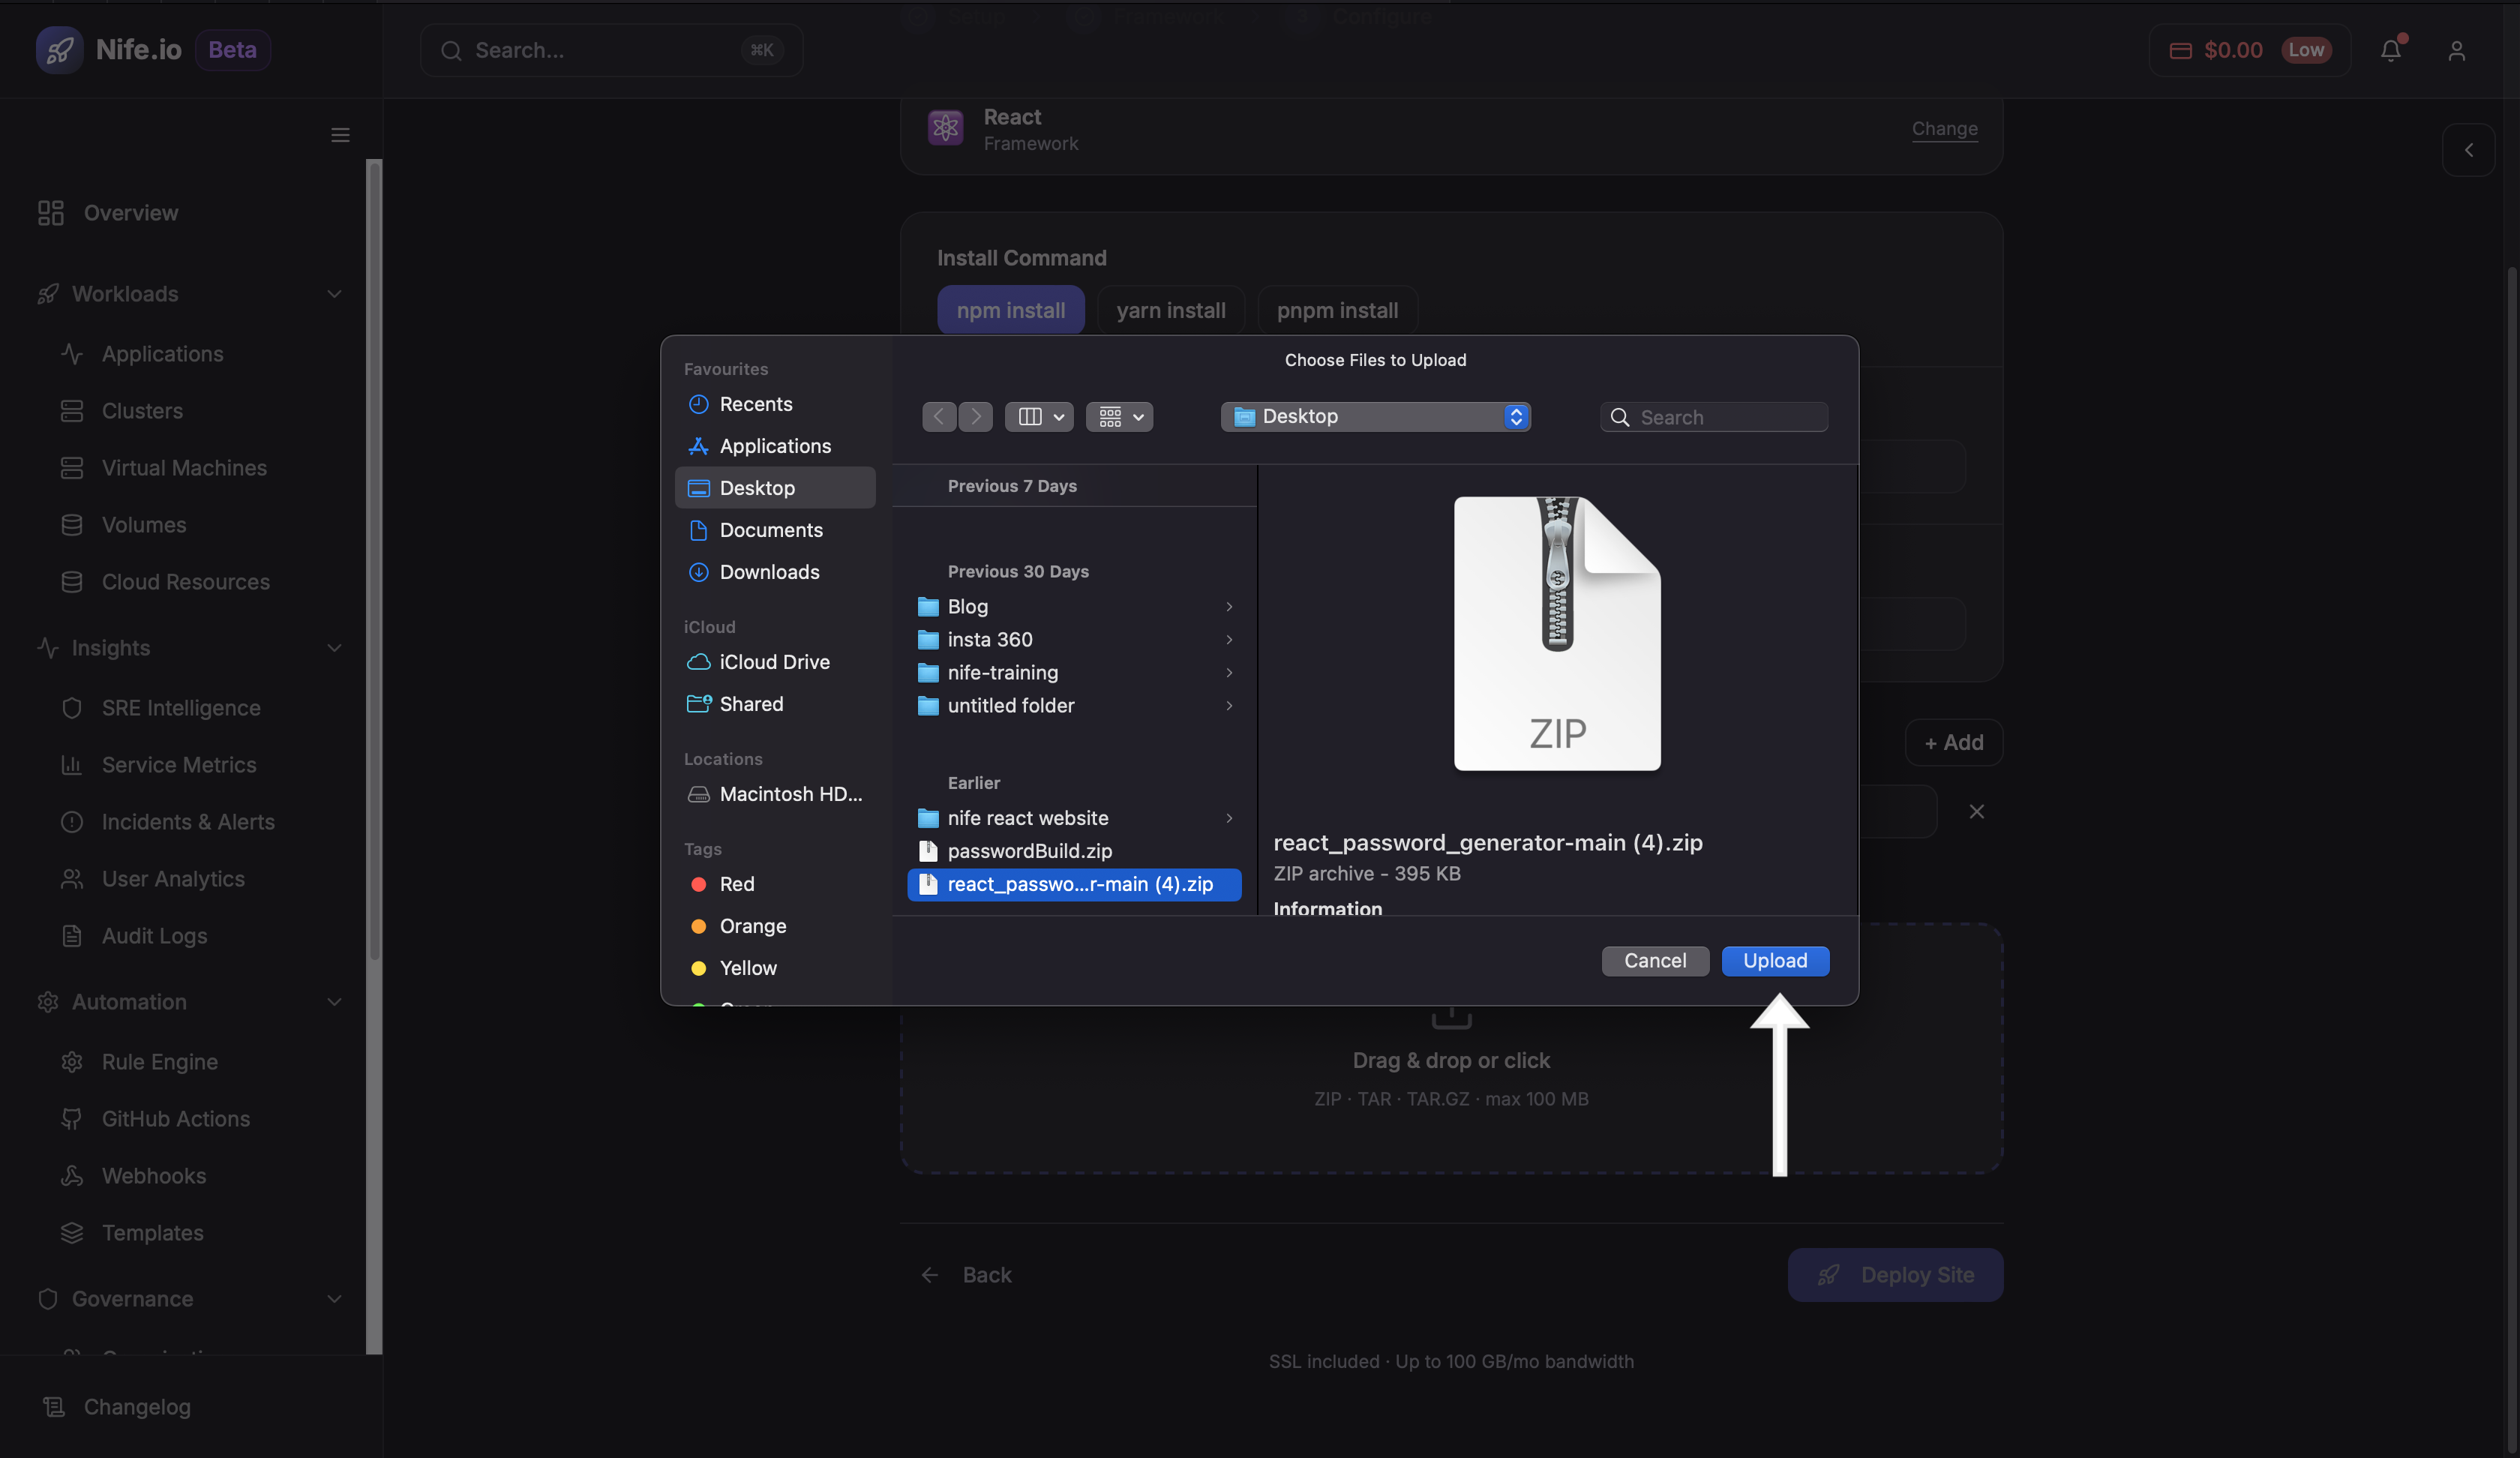The image size is (2520, 1458).
Task: Switch to pnpm install command
Action: 1337,310
